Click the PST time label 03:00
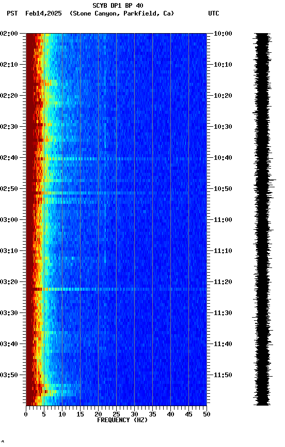285x447 pixels. tap(9, 220)
